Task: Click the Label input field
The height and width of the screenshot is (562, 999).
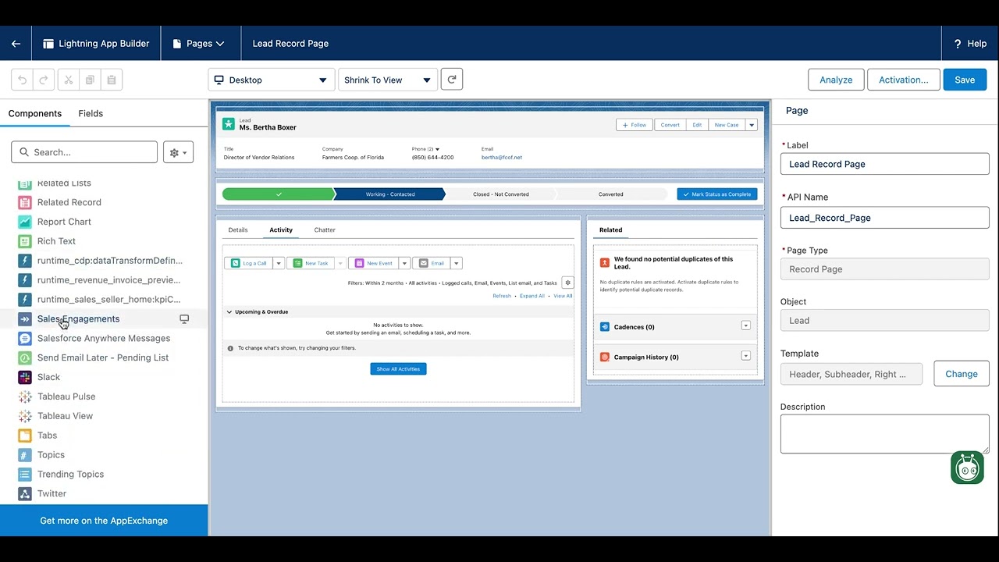Action: (885, 164)
